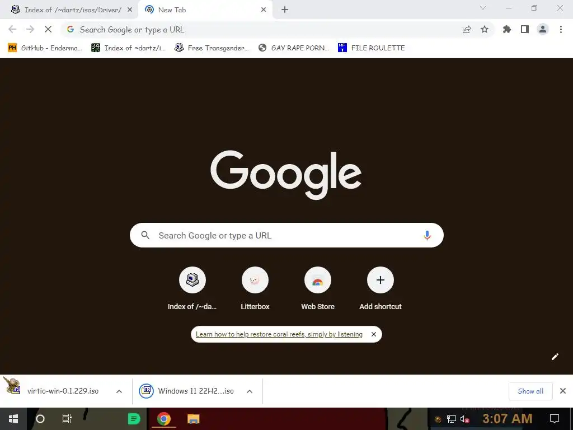Click the center Google search box
Screen dimensions: 573x430
click(286, 235)
